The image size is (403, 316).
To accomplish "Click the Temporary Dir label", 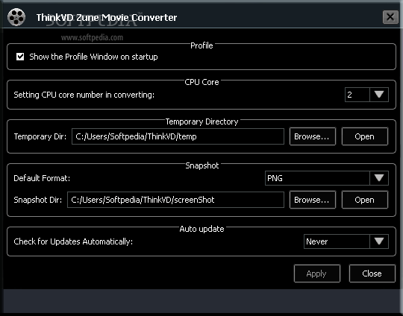I will tap(40, 136).
